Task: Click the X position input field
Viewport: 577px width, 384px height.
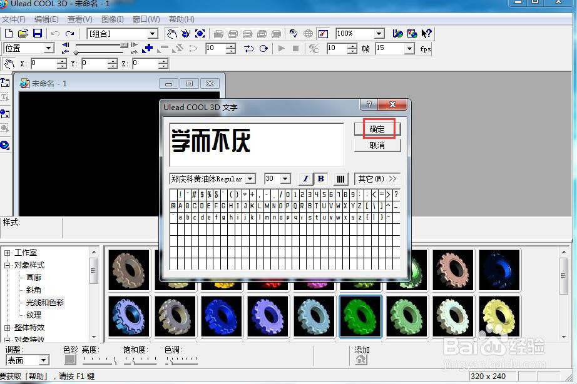Action: click(44, 64)
